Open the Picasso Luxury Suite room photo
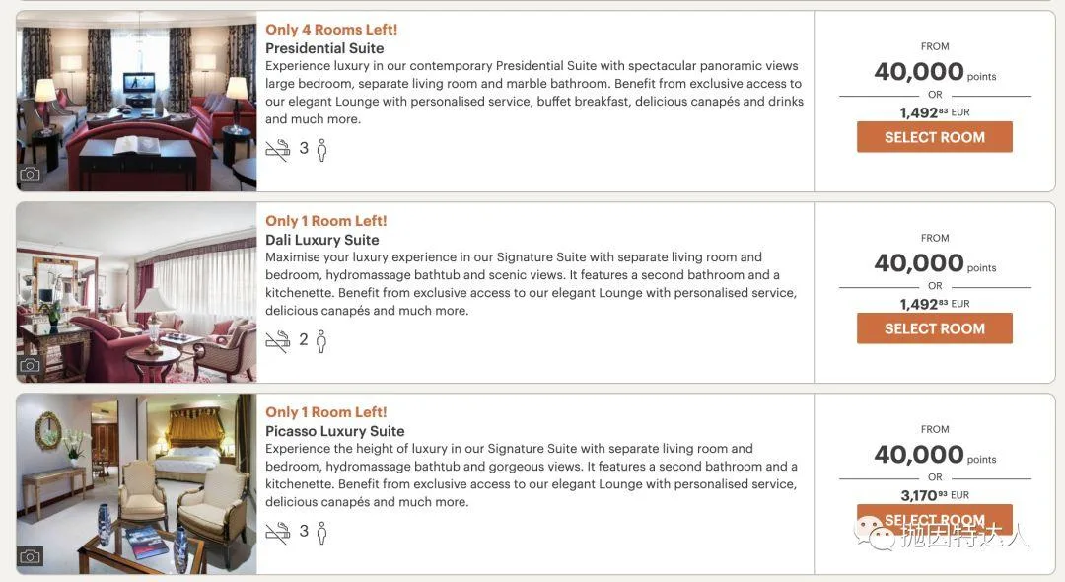 tap(136, 482)
